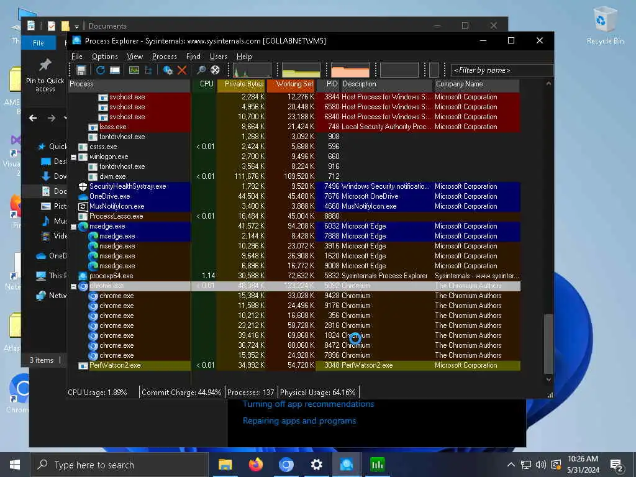Sort by the Company Name column header

[476, 84]
